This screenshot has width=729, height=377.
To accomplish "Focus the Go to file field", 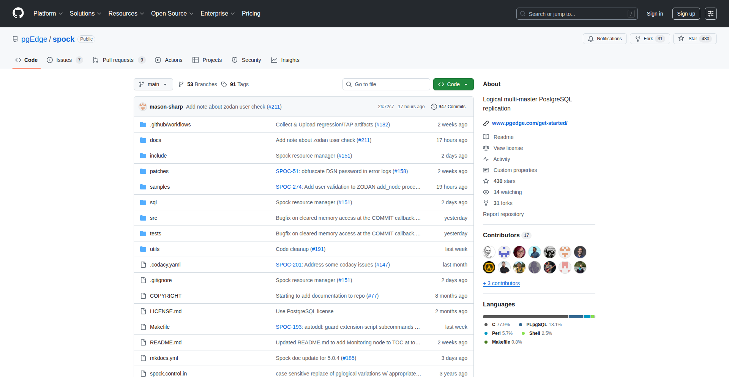I will pos(386,84).
